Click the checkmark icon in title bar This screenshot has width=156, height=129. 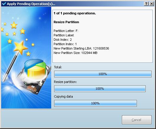tap(4, 4)
